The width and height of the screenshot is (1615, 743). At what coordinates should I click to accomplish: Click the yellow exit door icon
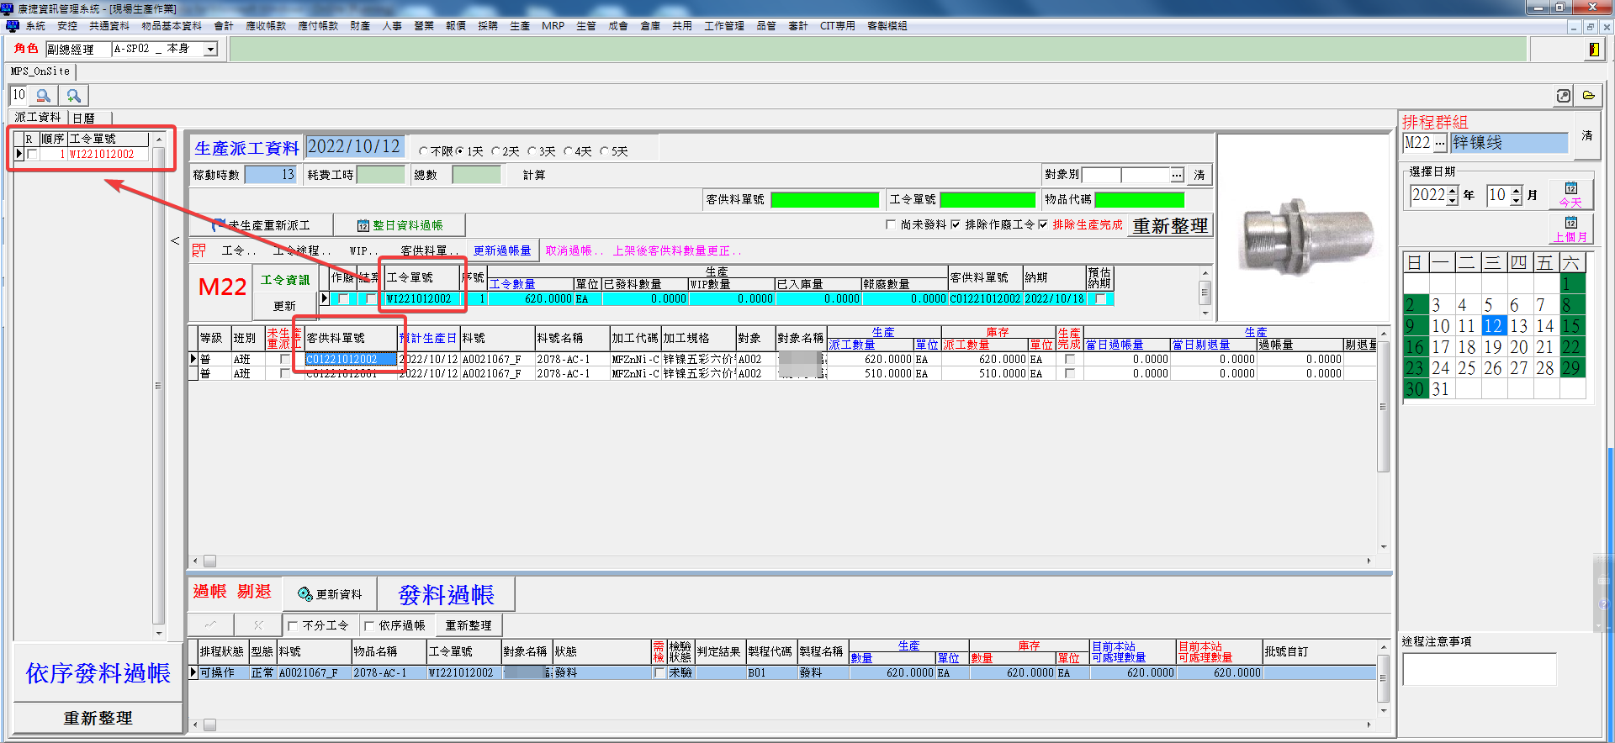pos(1593,50)
